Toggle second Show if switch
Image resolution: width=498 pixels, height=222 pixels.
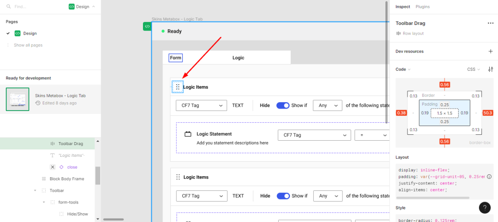[283, 196]
